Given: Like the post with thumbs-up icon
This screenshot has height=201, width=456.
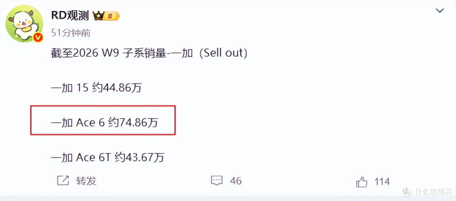Looking at the screenshot, I should [x=361, y=182].
